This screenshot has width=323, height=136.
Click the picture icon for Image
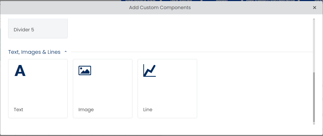[85, 70]
